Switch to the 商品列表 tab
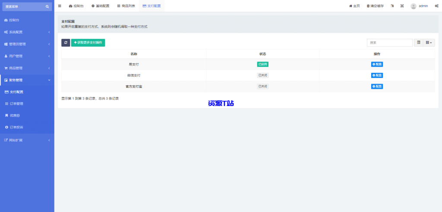The width and height of the screenshot is (442, 212). point(126,6)
